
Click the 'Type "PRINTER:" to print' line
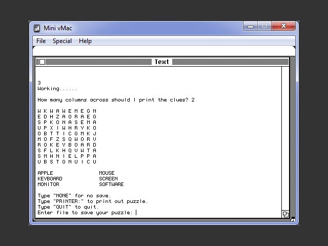pyautogui.click(x=93, y=201)
